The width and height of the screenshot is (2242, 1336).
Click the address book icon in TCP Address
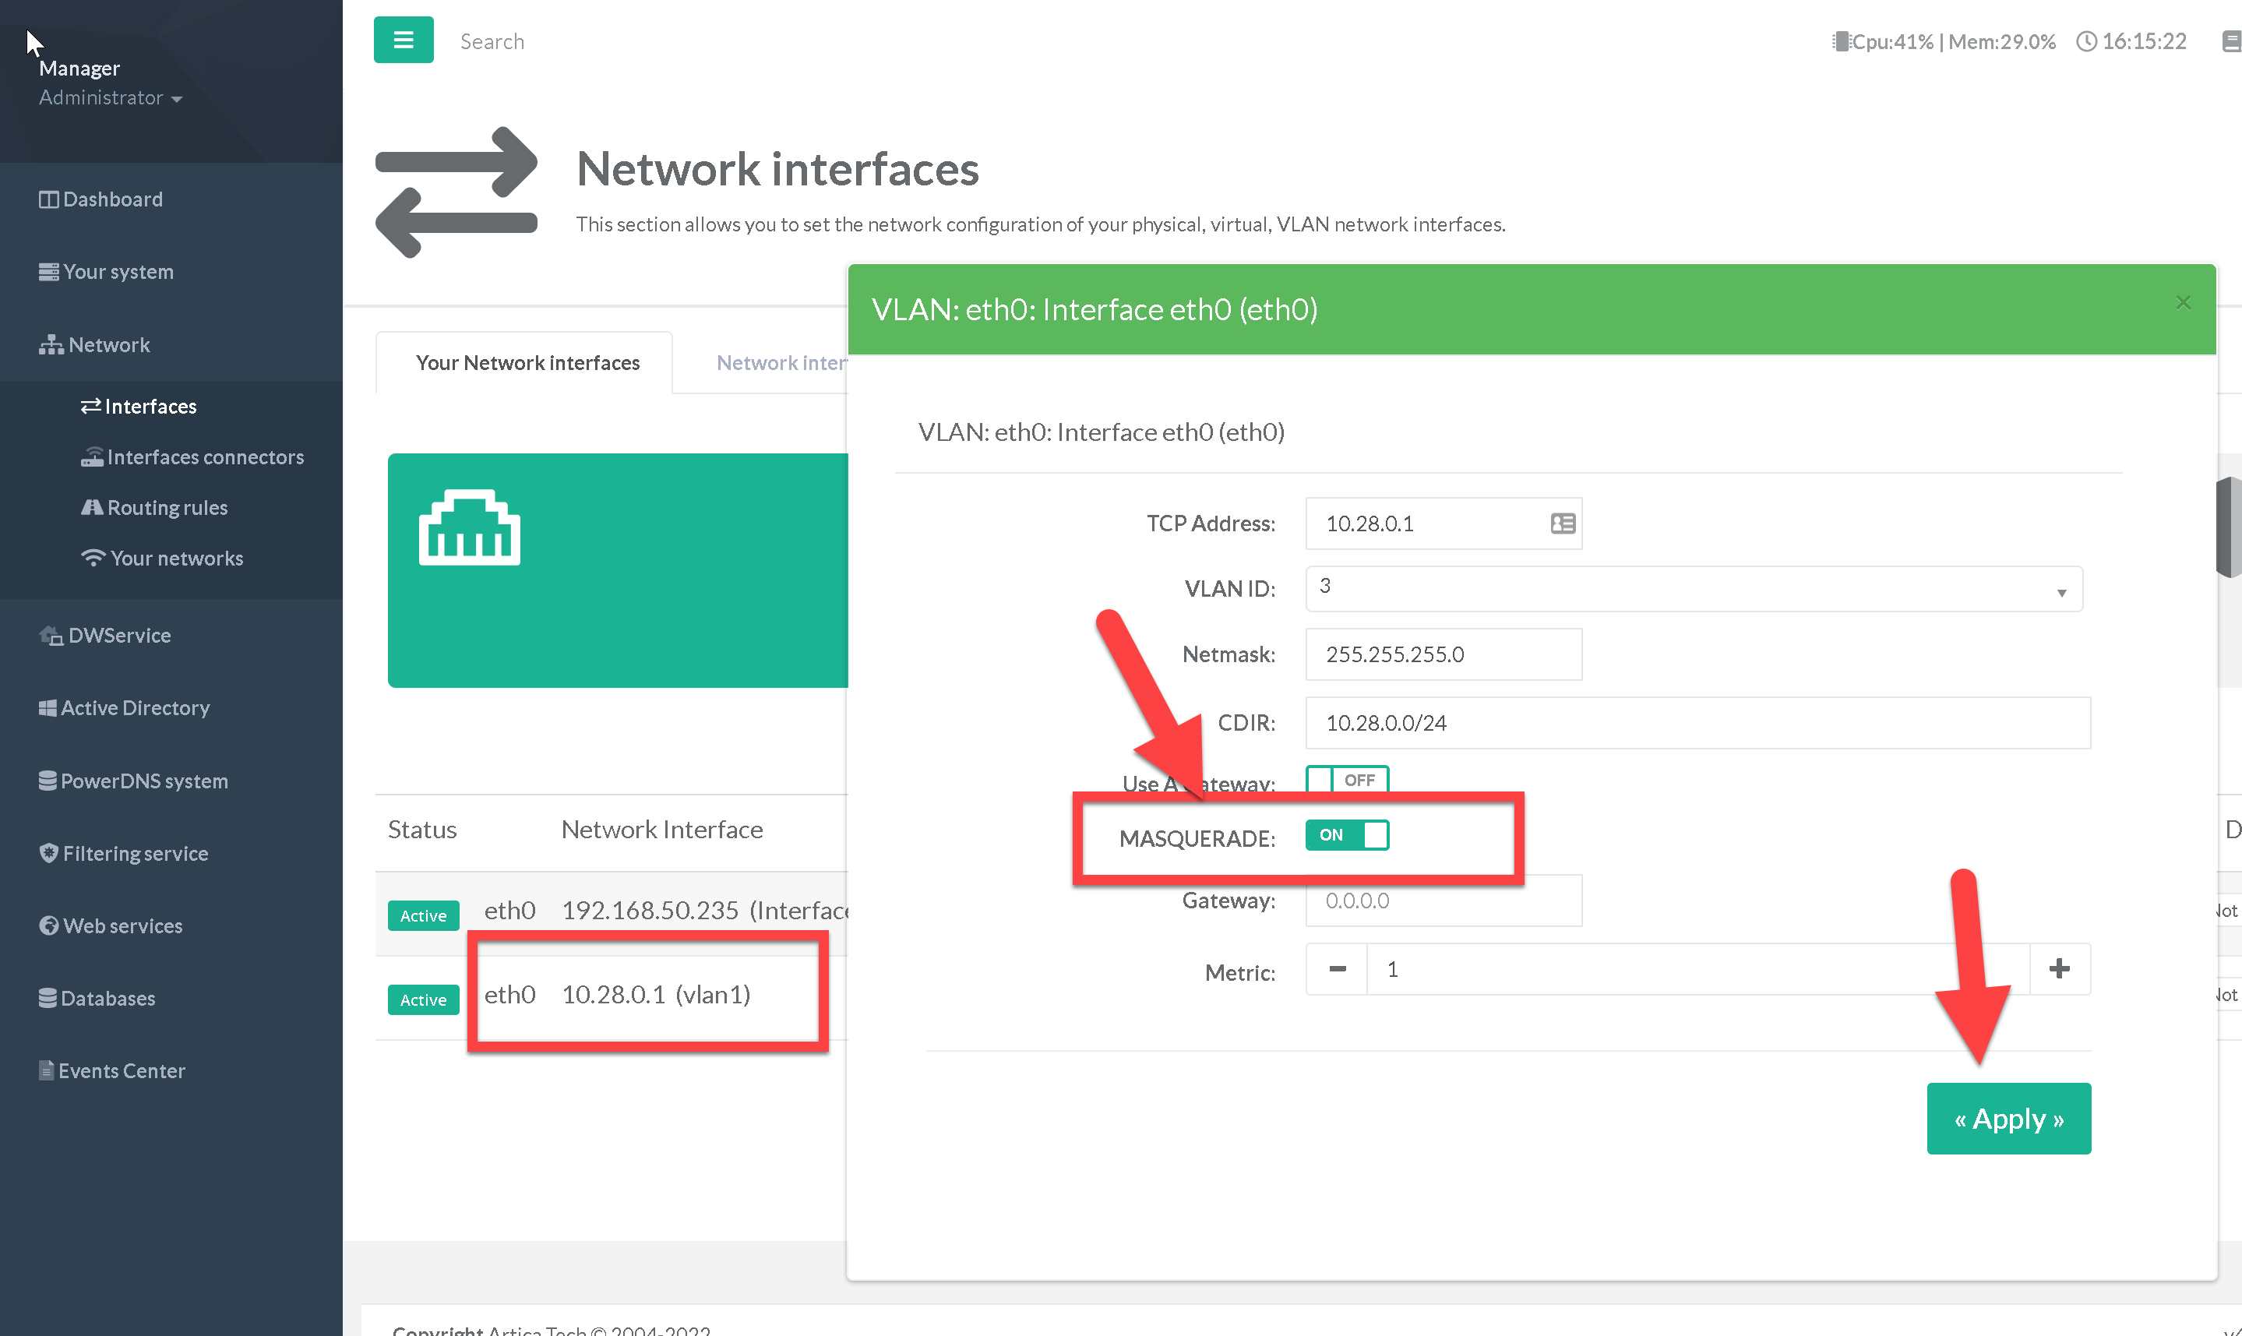(1562, 523)
